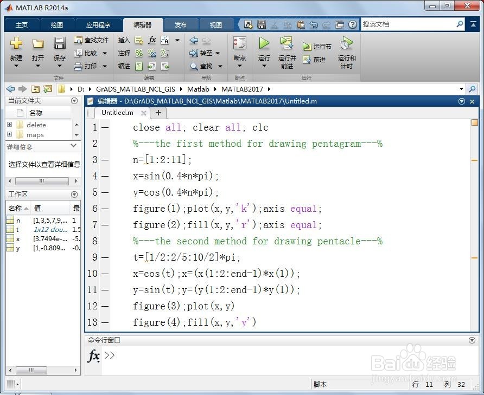Click the New file (新建) icon
Image resolution: width=484 pixels, height=395 pixels.
coord(16,43)
